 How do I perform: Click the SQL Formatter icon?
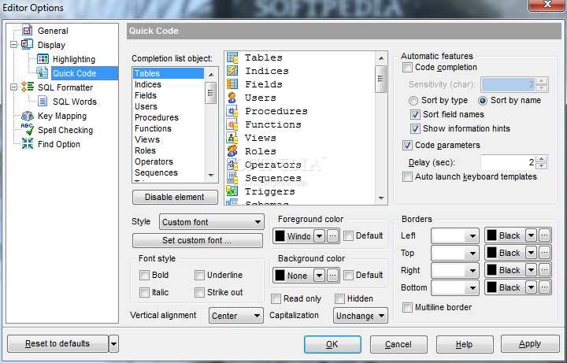click(28, 87)
